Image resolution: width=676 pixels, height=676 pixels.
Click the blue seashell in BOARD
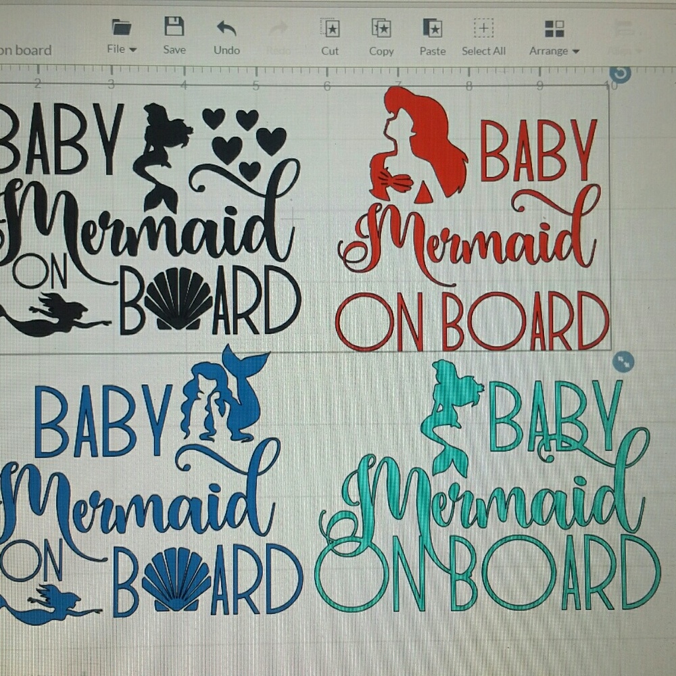pyautogui.click(x=176, y=579)
